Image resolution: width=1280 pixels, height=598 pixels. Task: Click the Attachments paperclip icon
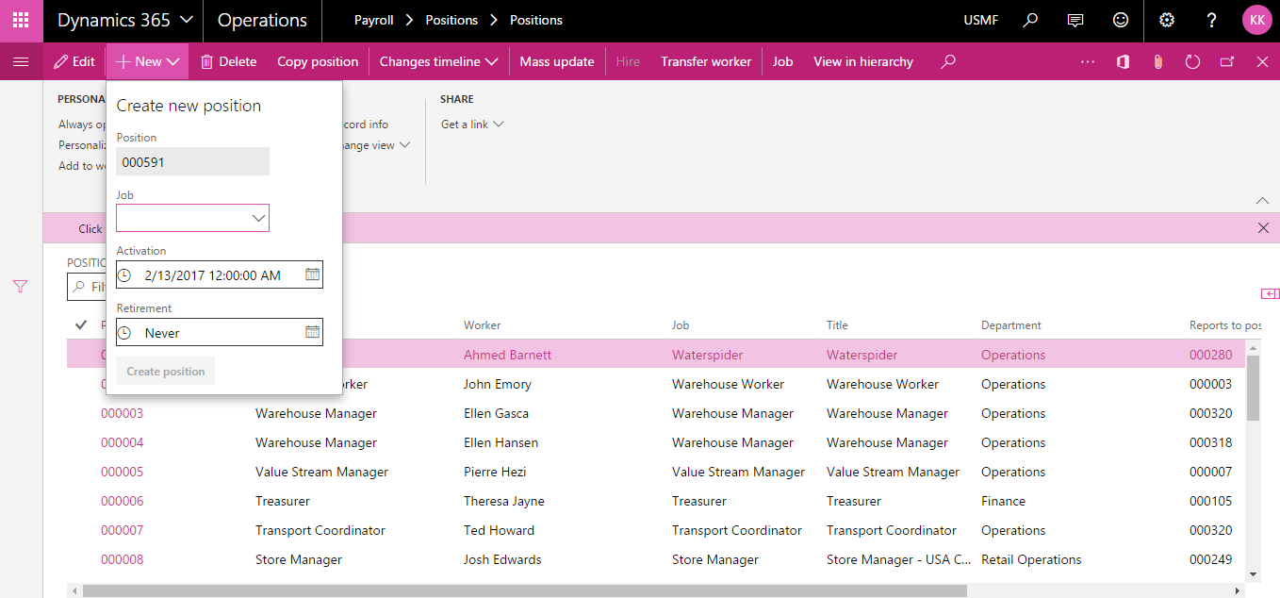click(x=1157, y=60)
